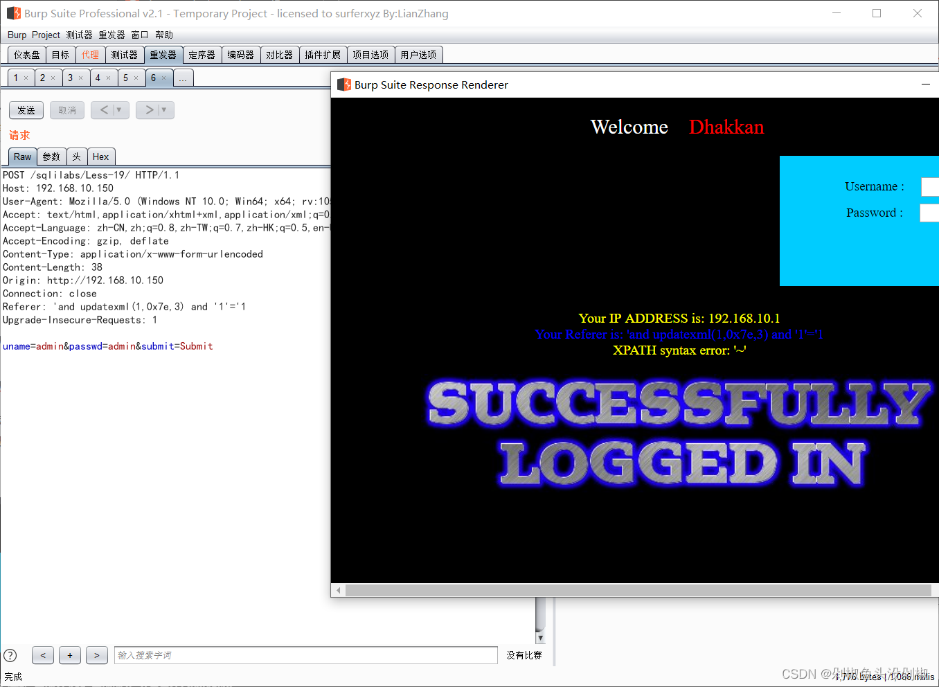Viewport: 939px width, 687px height.
Task: Close Repeater tab 4
Action: [x=108, y=78]
